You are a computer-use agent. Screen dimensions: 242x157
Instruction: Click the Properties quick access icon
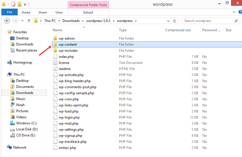(13, 4)
